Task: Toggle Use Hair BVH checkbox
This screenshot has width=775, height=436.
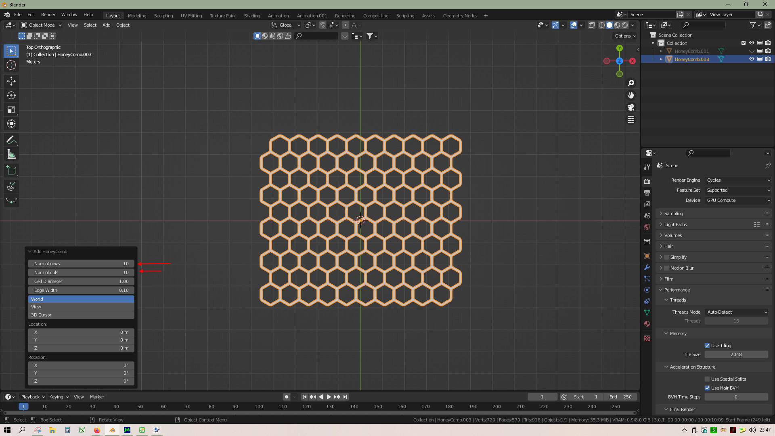Action: [x=707, y=388]
